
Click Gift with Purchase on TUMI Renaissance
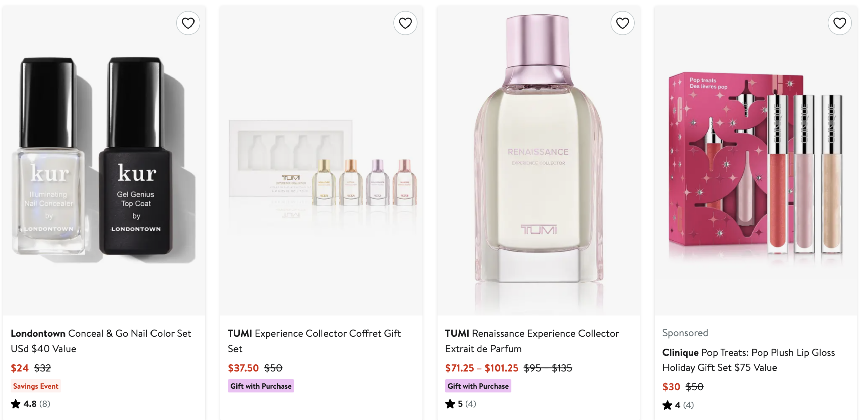478,386
